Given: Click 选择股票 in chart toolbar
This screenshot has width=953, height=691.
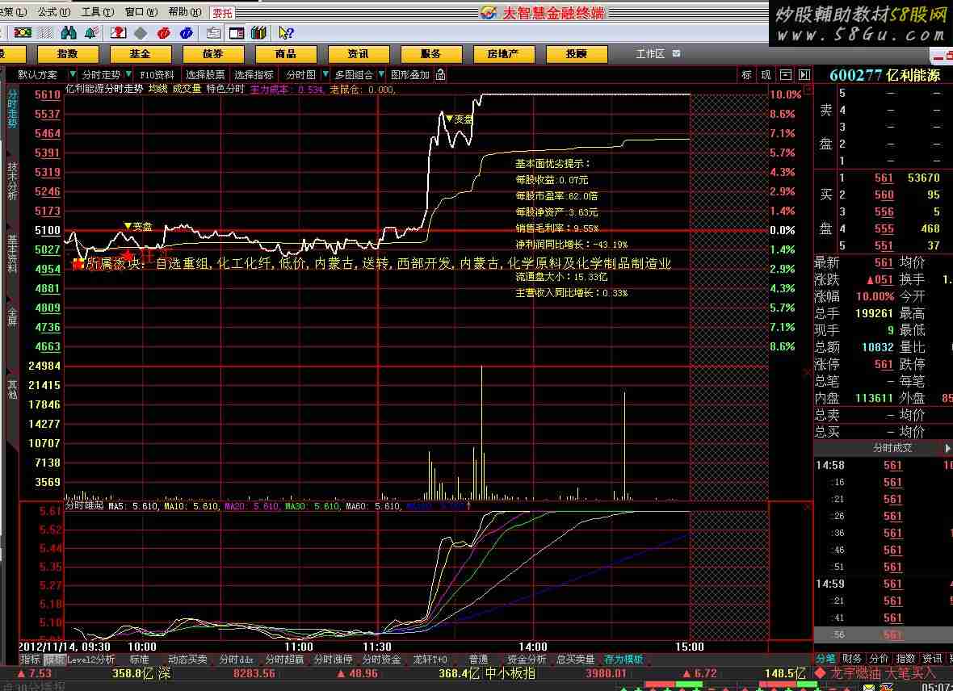Looking at the screenshot, I should pos(205,75).
